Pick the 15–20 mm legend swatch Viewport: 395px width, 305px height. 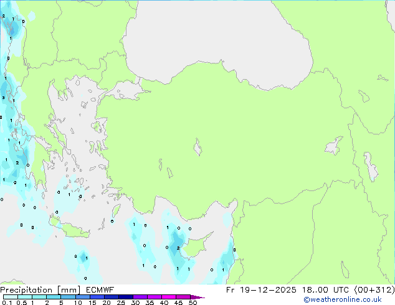[x=97, y=297]
